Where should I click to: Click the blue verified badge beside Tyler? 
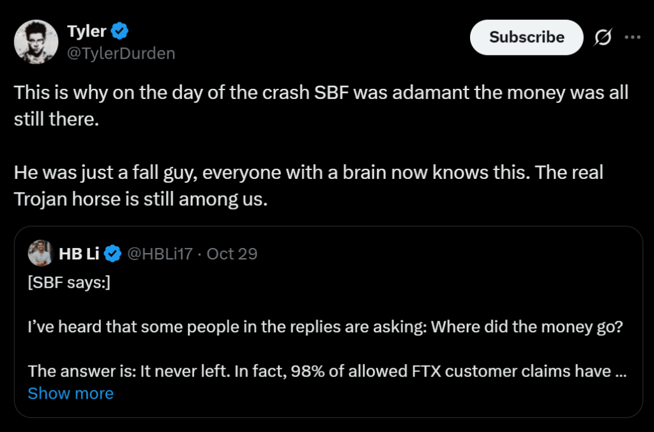pos(121,31)
